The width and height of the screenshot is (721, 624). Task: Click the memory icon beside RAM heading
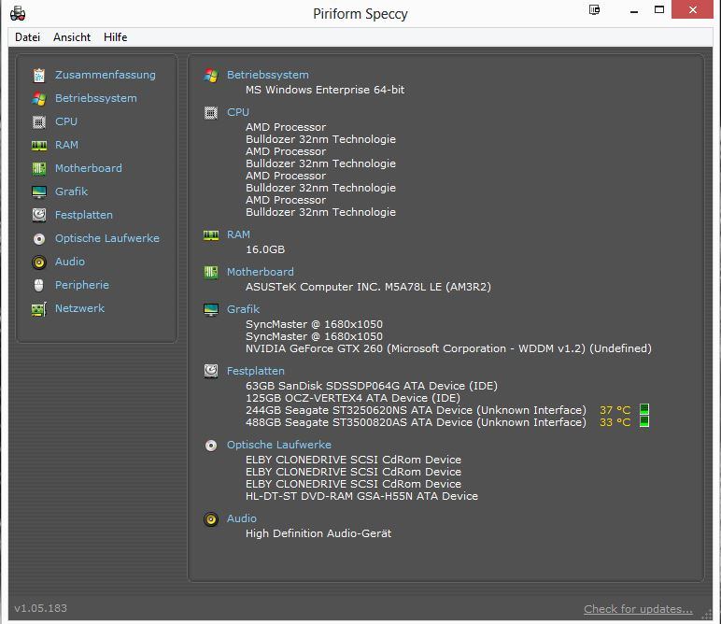click(211, 235)
